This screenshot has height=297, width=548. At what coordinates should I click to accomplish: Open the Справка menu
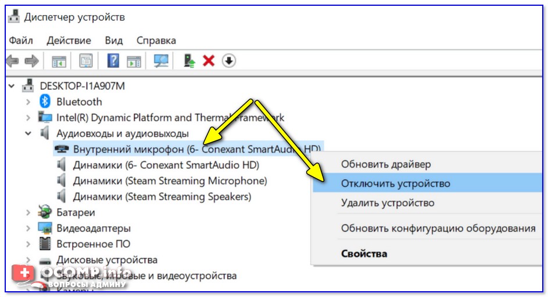click(156, 41)
